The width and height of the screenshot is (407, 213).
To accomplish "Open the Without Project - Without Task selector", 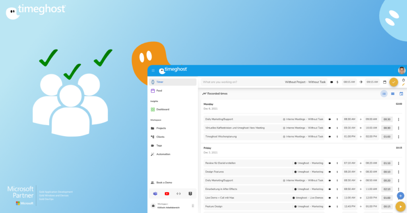I will point(305,82).
